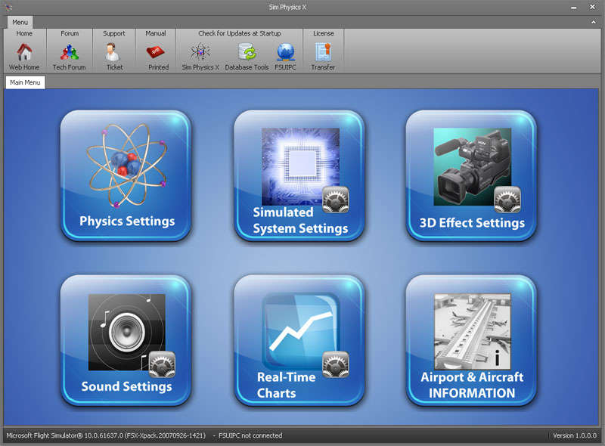Switch to the Main Menu tab

tap(26, 82)
